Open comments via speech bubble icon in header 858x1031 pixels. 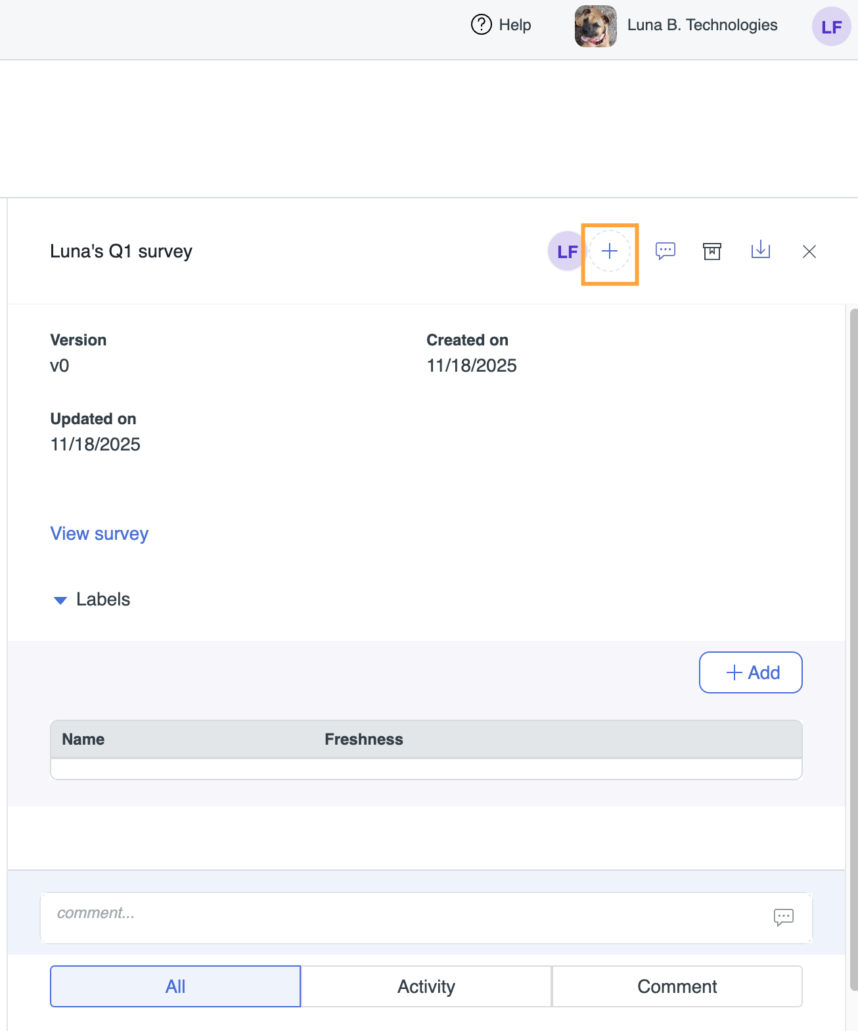point(666,251)
